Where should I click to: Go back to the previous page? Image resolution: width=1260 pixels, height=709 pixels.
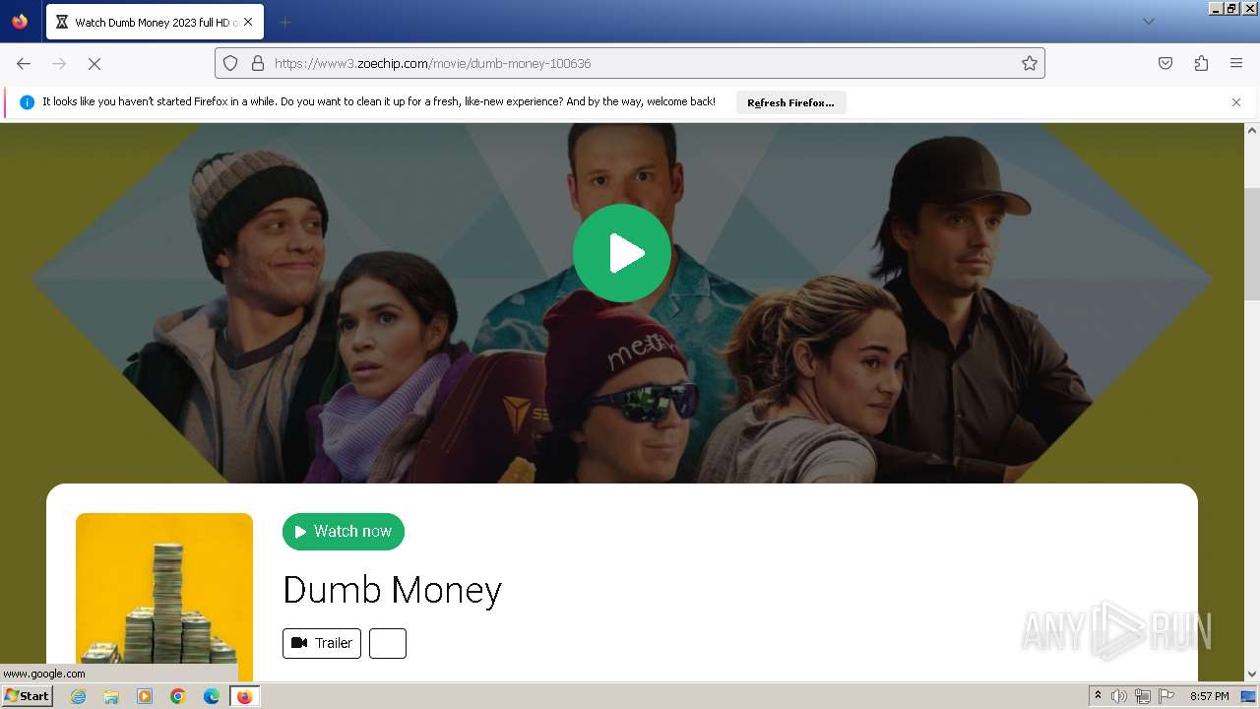[x=24, y=63]
